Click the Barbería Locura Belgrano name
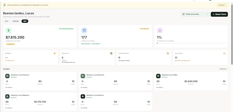Viewport: 233px width, 112px height. (20, 95)
